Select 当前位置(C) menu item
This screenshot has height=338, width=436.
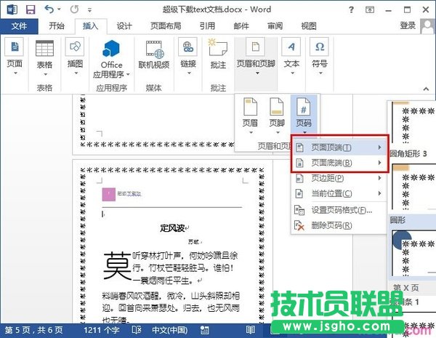[x=339, y=193]
